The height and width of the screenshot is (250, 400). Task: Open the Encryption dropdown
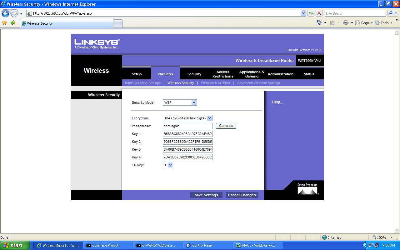(x=187, y=118)
